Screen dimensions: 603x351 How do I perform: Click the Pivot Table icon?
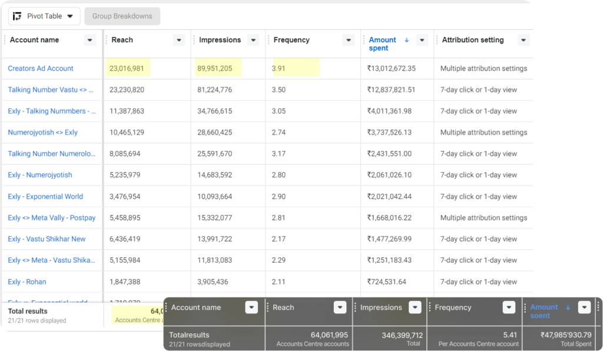point(17,16)
